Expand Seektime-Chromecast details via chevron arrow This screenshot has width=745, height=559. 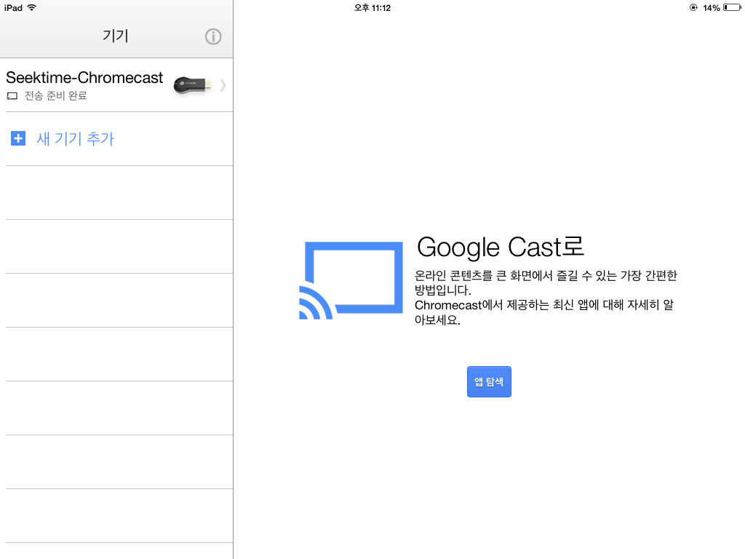(223, 86)
